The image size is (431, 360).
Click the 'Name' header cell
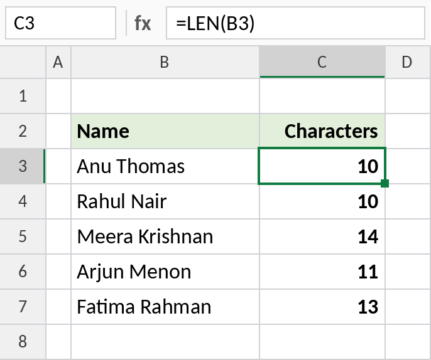point(165,131)
